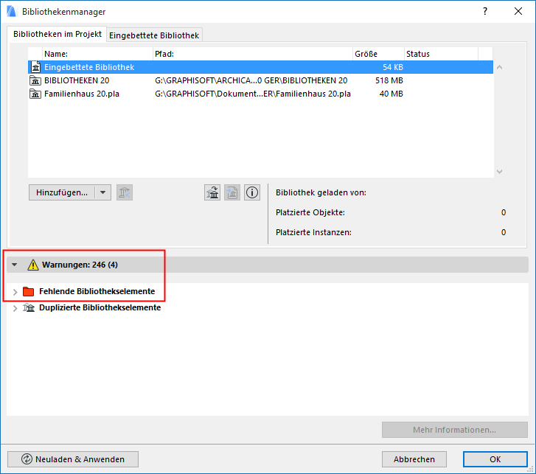Click the reload icon in Neuladen & Anwenden
Screen dimensions: 536x474
pos(27,459)
